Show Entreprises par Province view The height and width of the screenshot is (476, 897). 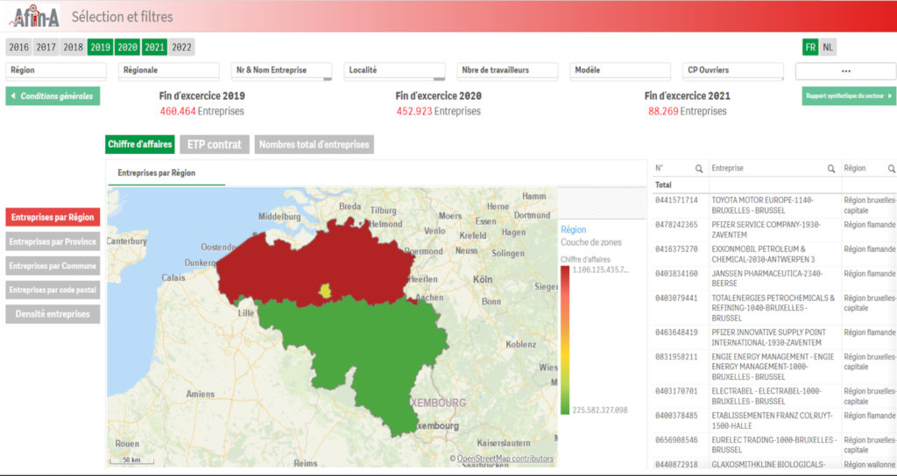coord(53,241)
